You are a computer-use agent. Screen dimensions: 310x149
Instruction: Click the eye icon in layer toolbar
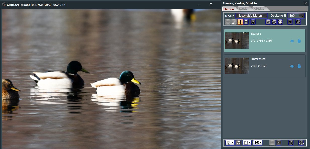coord(298,22)
